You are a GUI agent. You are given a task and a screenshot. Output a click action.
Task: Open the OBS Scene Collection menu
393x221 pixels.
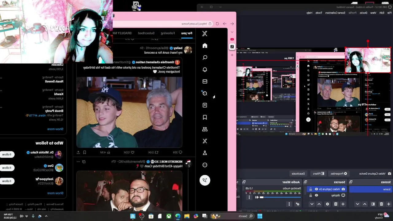pos(335,13)
